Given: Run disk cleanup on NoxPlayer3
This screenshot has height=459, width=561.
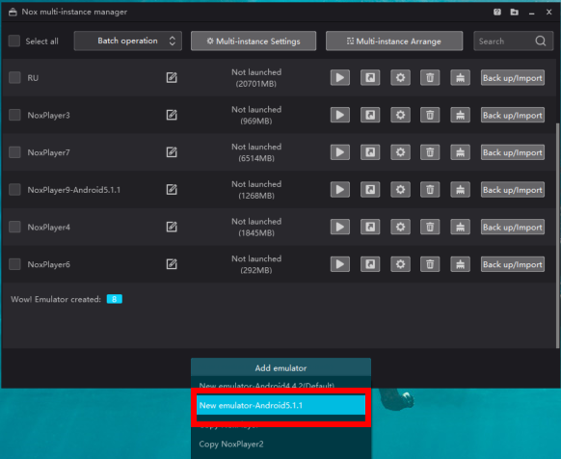Looking at the screenshot, I should (x=460, y=115).
